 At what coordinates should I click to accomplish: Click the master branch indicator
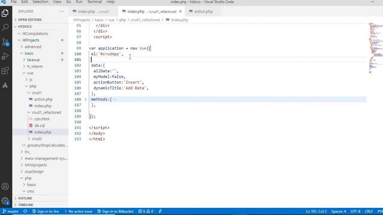[11, 211]
